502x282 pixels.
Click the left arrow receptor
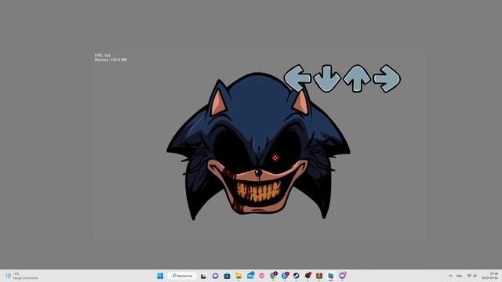point(297,78)
